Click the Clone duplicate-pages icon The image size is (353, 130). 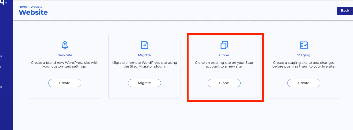click(x=224, y=45)
